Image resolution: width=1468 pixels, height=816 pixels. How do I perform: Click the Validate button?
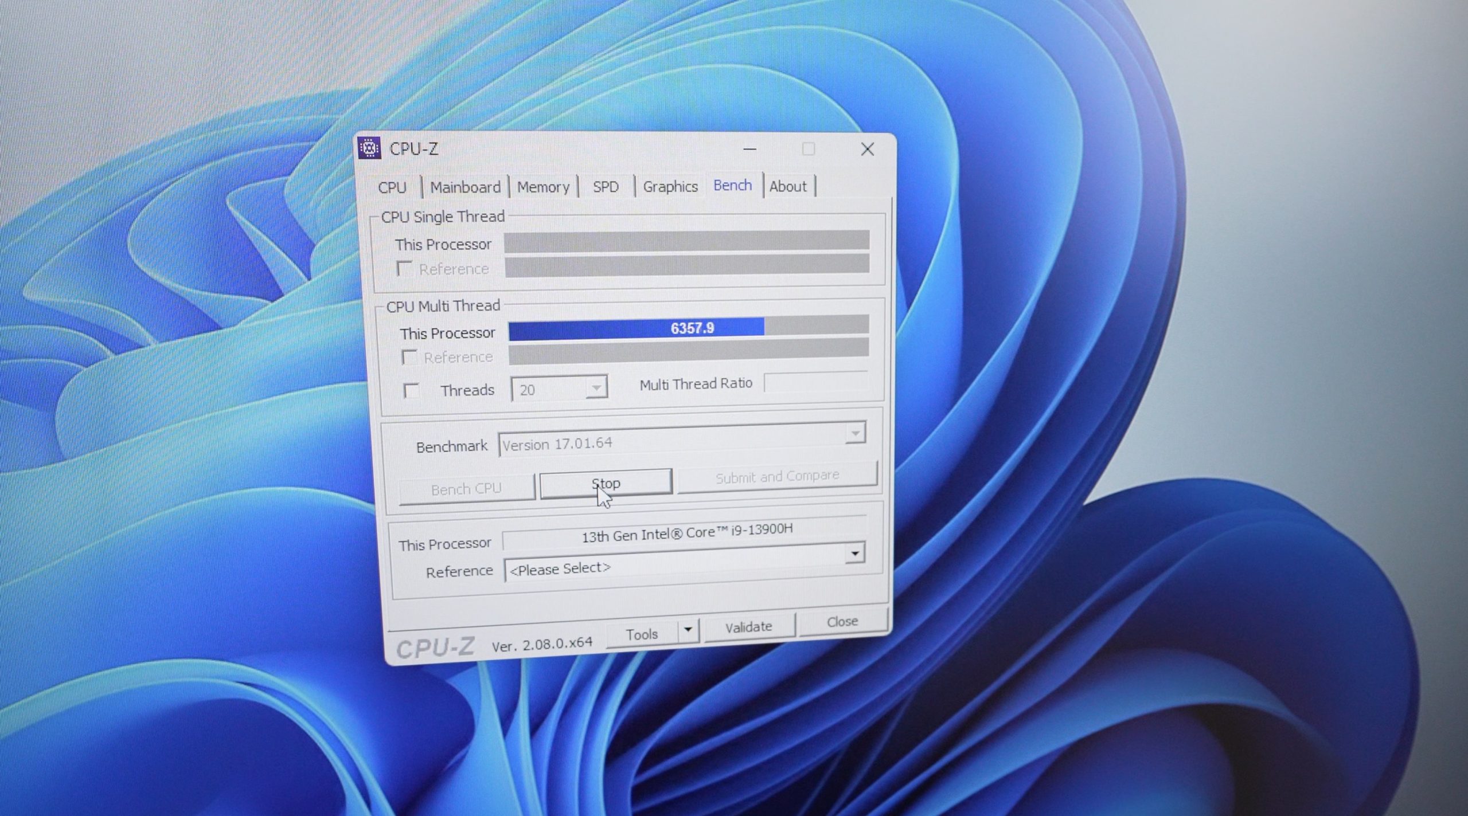coord(748,627)
